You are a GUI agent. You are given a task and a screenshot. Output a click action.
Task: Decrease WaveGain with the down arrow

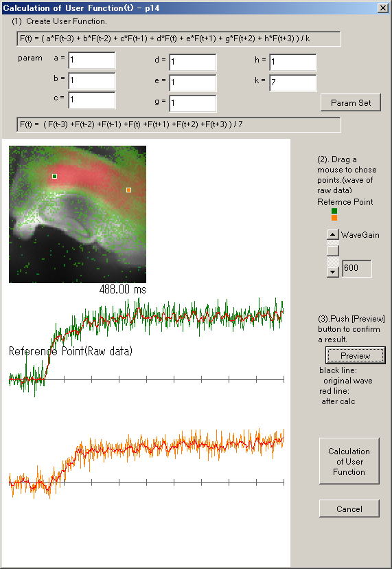[333, 272]
